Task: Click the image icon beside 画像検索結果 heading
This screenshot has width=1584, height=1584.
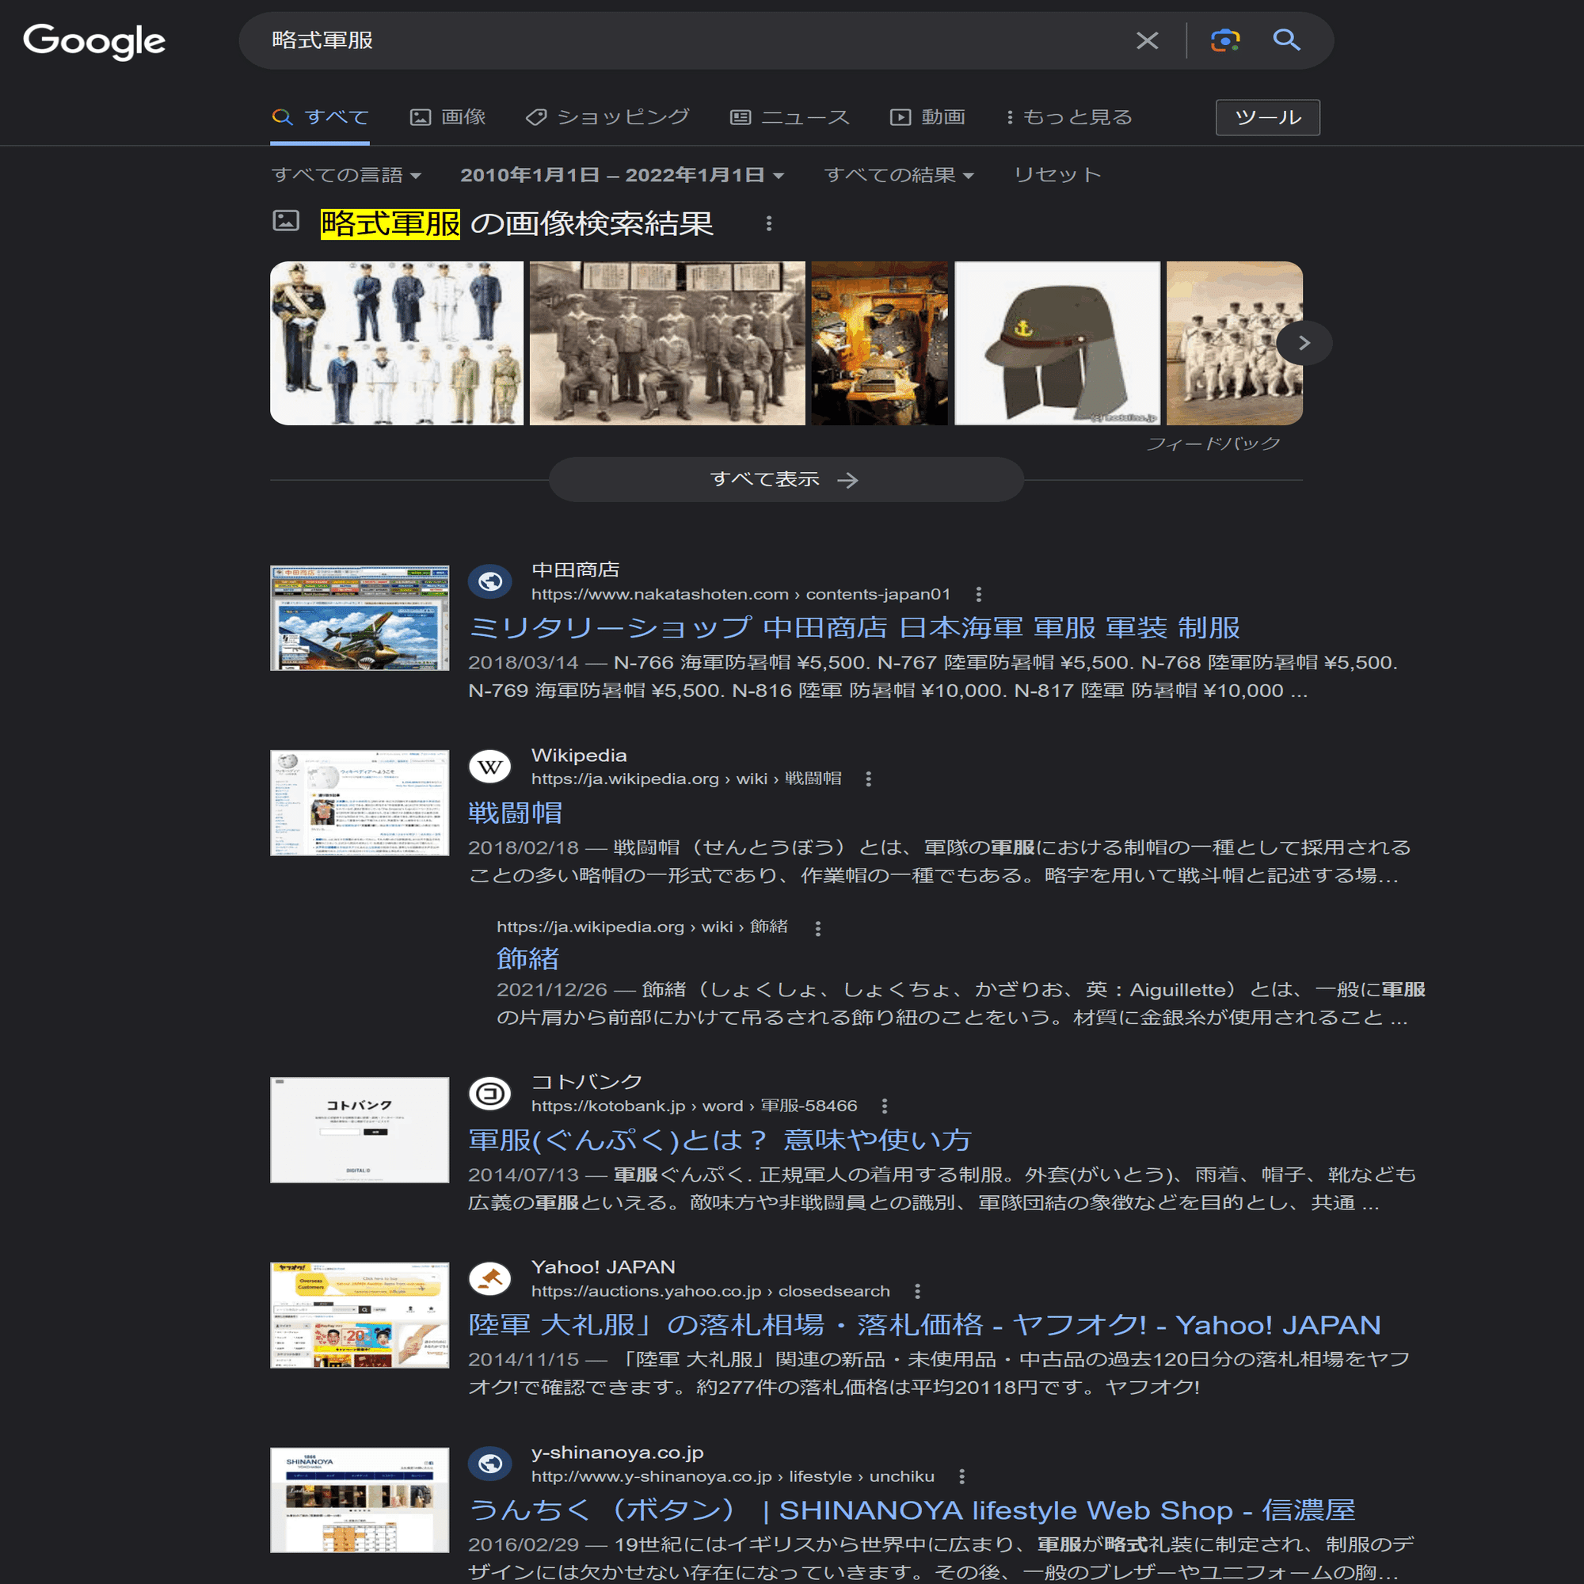Action: 285,220
